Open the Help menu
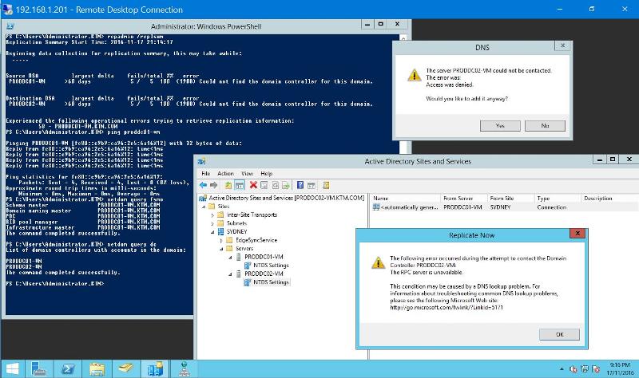Screen dimensions: 639x378 266,173
